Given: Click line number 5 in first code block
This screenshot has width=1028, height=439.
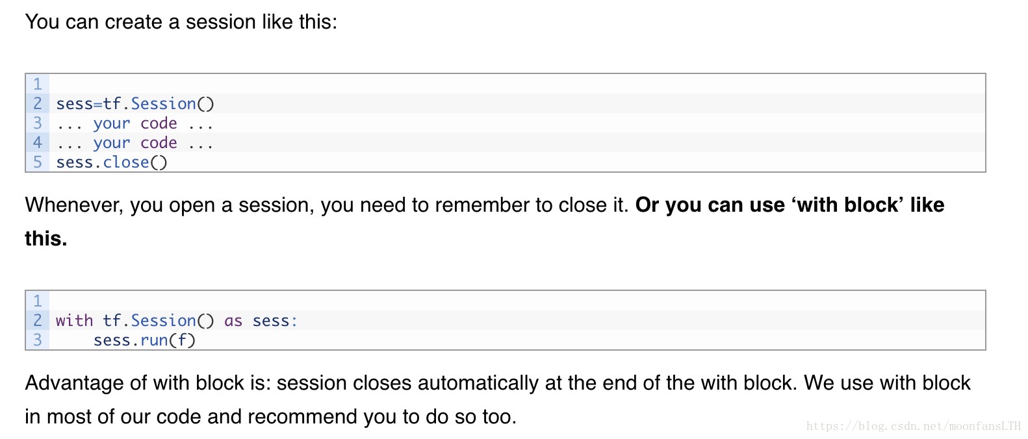Looking at the screenshot, I should click(37, 162).
